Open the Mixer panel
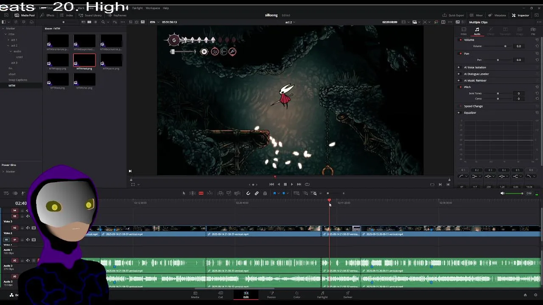 click(x=476, y=15)
